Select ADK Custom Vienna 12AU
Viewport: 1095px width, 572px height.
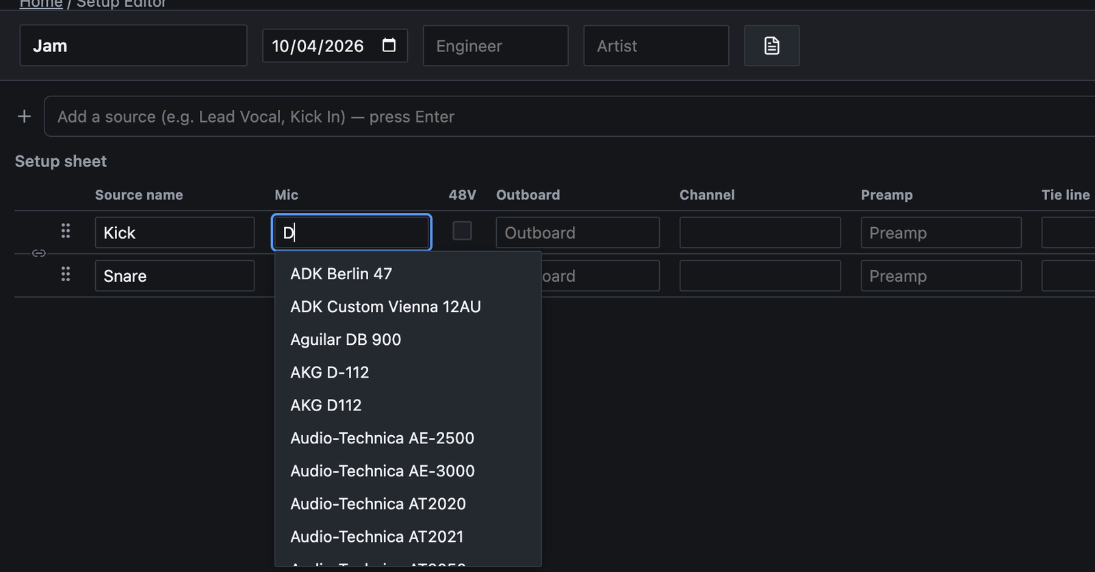coord(408,307)
